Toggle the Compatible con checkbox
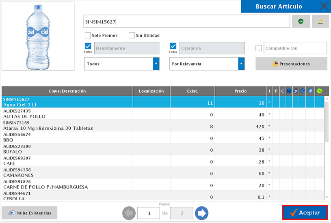Viewport: 331px width, 223px height. click(x=259, y=48)
